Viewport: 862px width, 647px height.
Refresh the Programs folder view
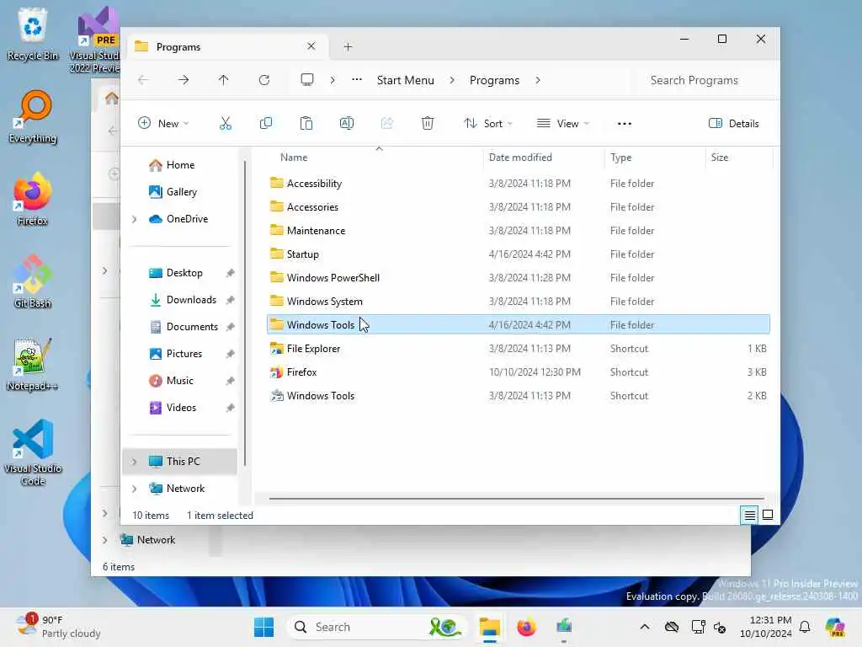pyautogui.click(x=263, y=80)
